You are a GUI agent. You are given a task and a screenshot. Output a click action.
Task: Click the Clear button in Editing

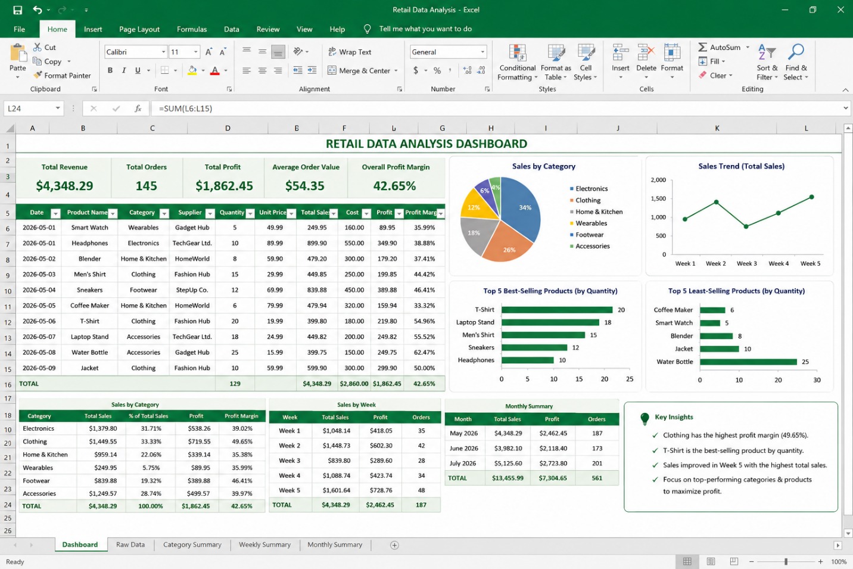point(715,76)
